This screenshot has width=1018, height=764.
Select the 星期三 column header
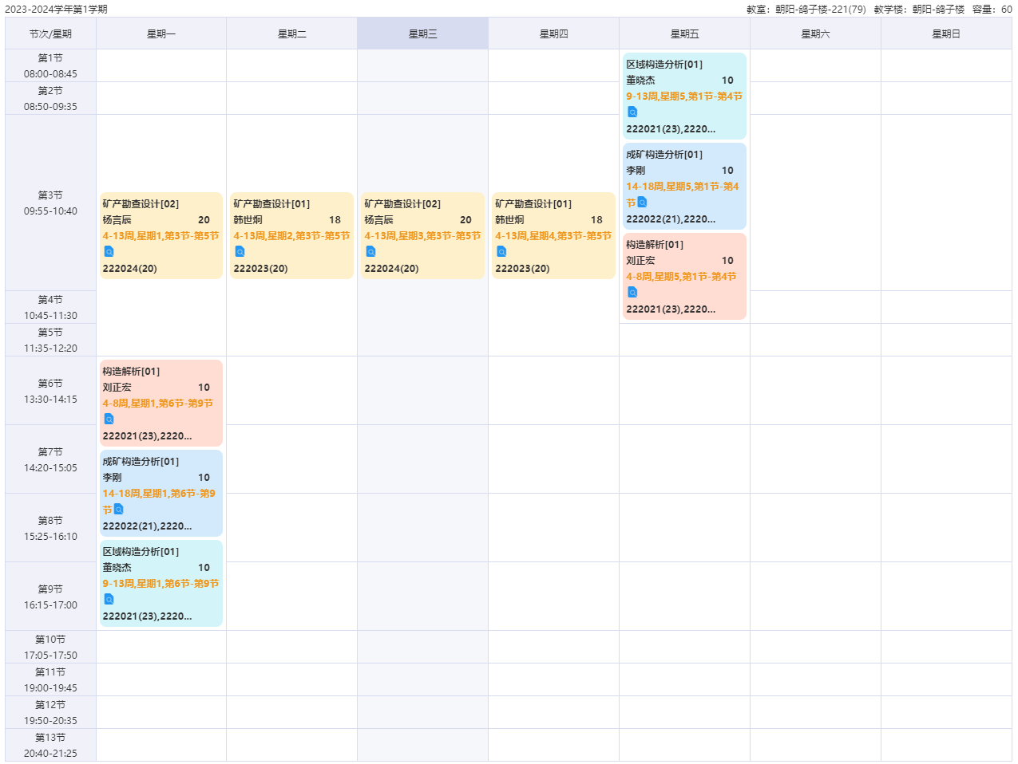[422, 33]
